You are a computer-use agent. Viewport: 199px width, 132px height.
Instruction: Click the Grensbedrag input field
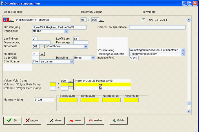tap(41, 42)
